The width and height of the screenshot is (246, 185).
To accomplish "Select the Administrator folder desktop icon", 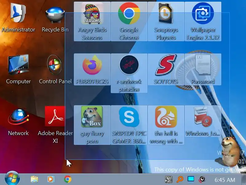I will [x=18, y=17].
